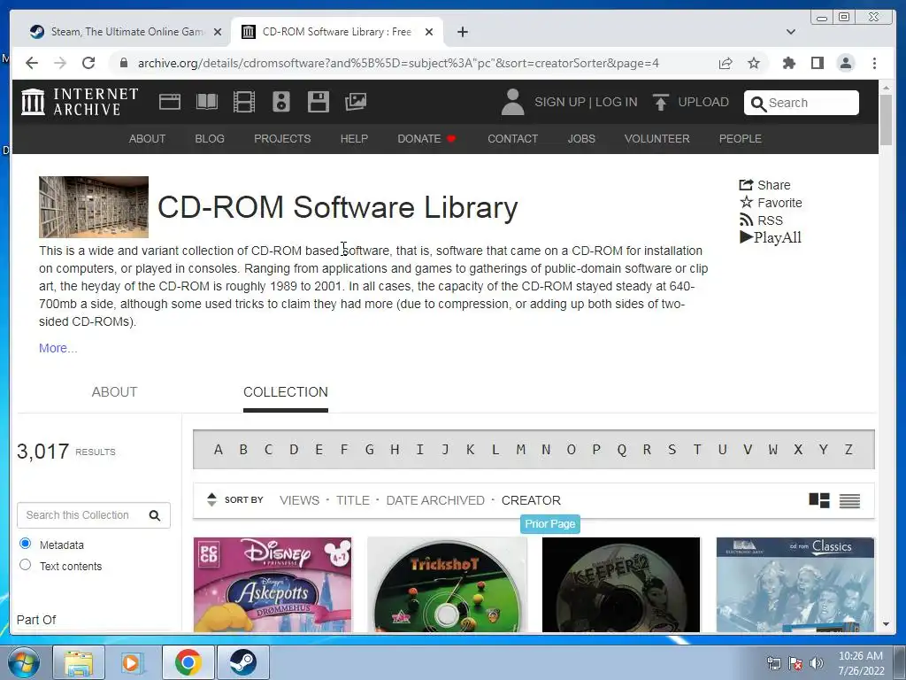This screenshot has width=906, height=680.
Task: Switch to list view layout
Action: [849, 501]
